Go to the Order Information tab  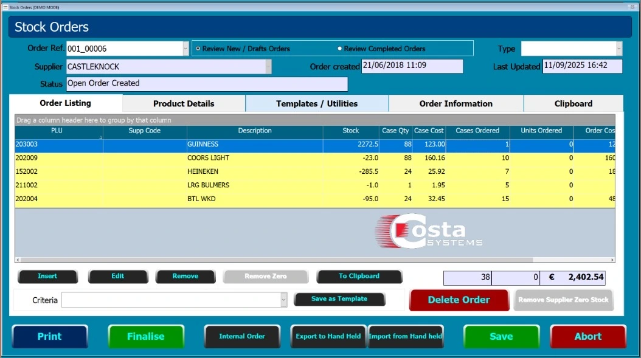coord(456,104)
